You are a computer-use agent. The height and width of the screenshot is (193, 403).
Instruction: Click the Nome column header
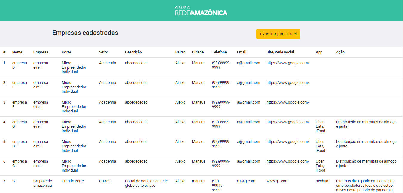17,52
